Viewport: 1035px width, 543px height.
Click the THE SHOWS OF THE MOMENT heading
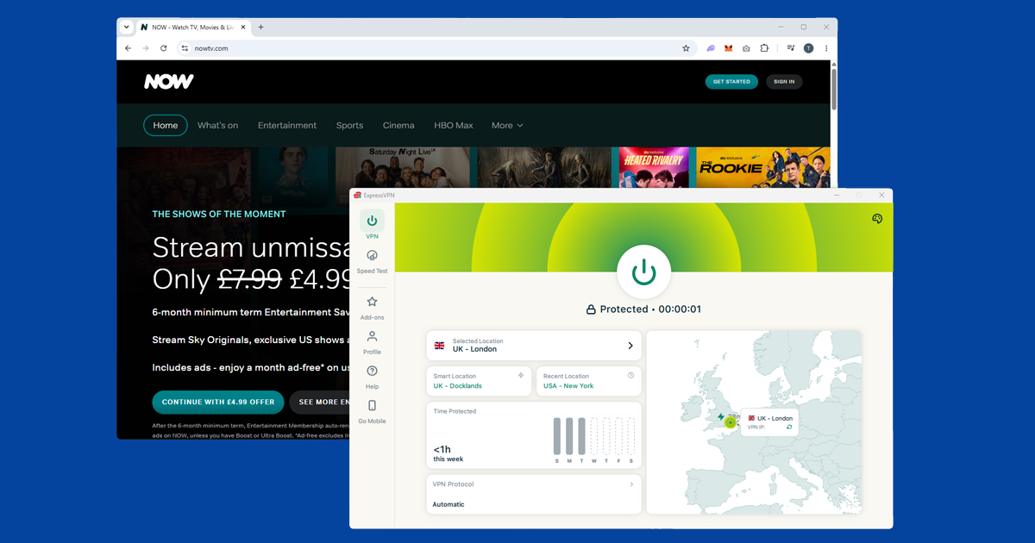point(219,214)
